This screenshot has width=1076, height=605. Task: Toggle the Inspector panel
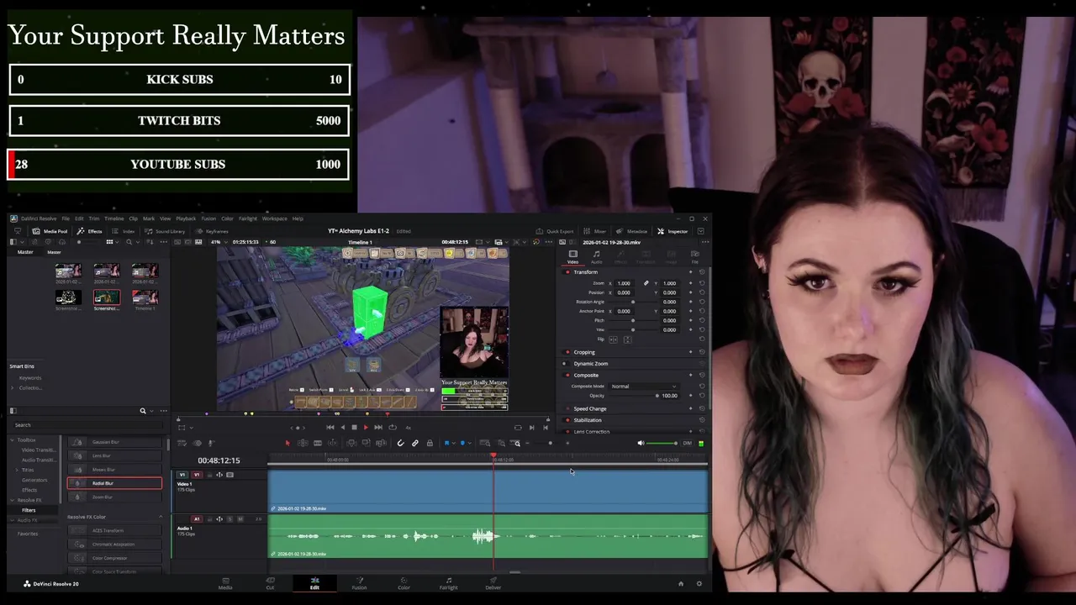click(672, 231)
